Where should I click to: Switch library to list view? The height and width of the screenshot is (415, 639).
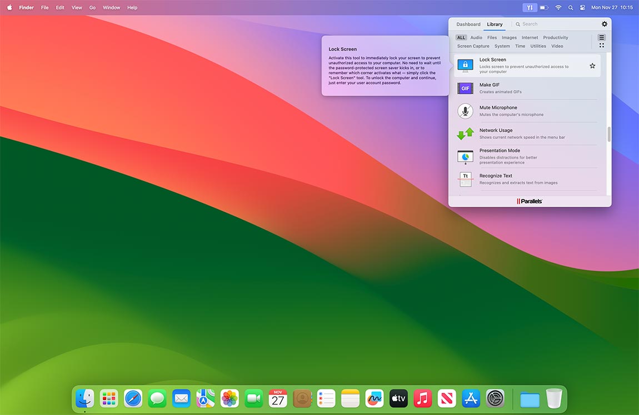pos(601,38)
